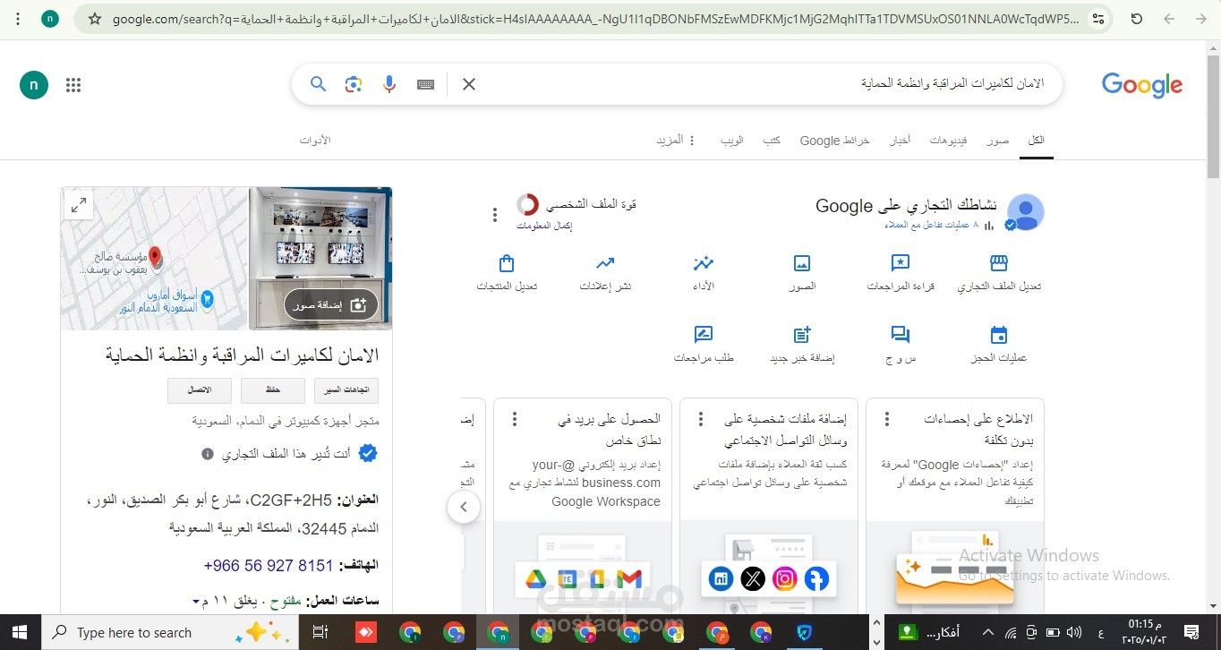1221x650 pixels.
Task: Open Task View on the taskbar
Action: click(320, 632)
